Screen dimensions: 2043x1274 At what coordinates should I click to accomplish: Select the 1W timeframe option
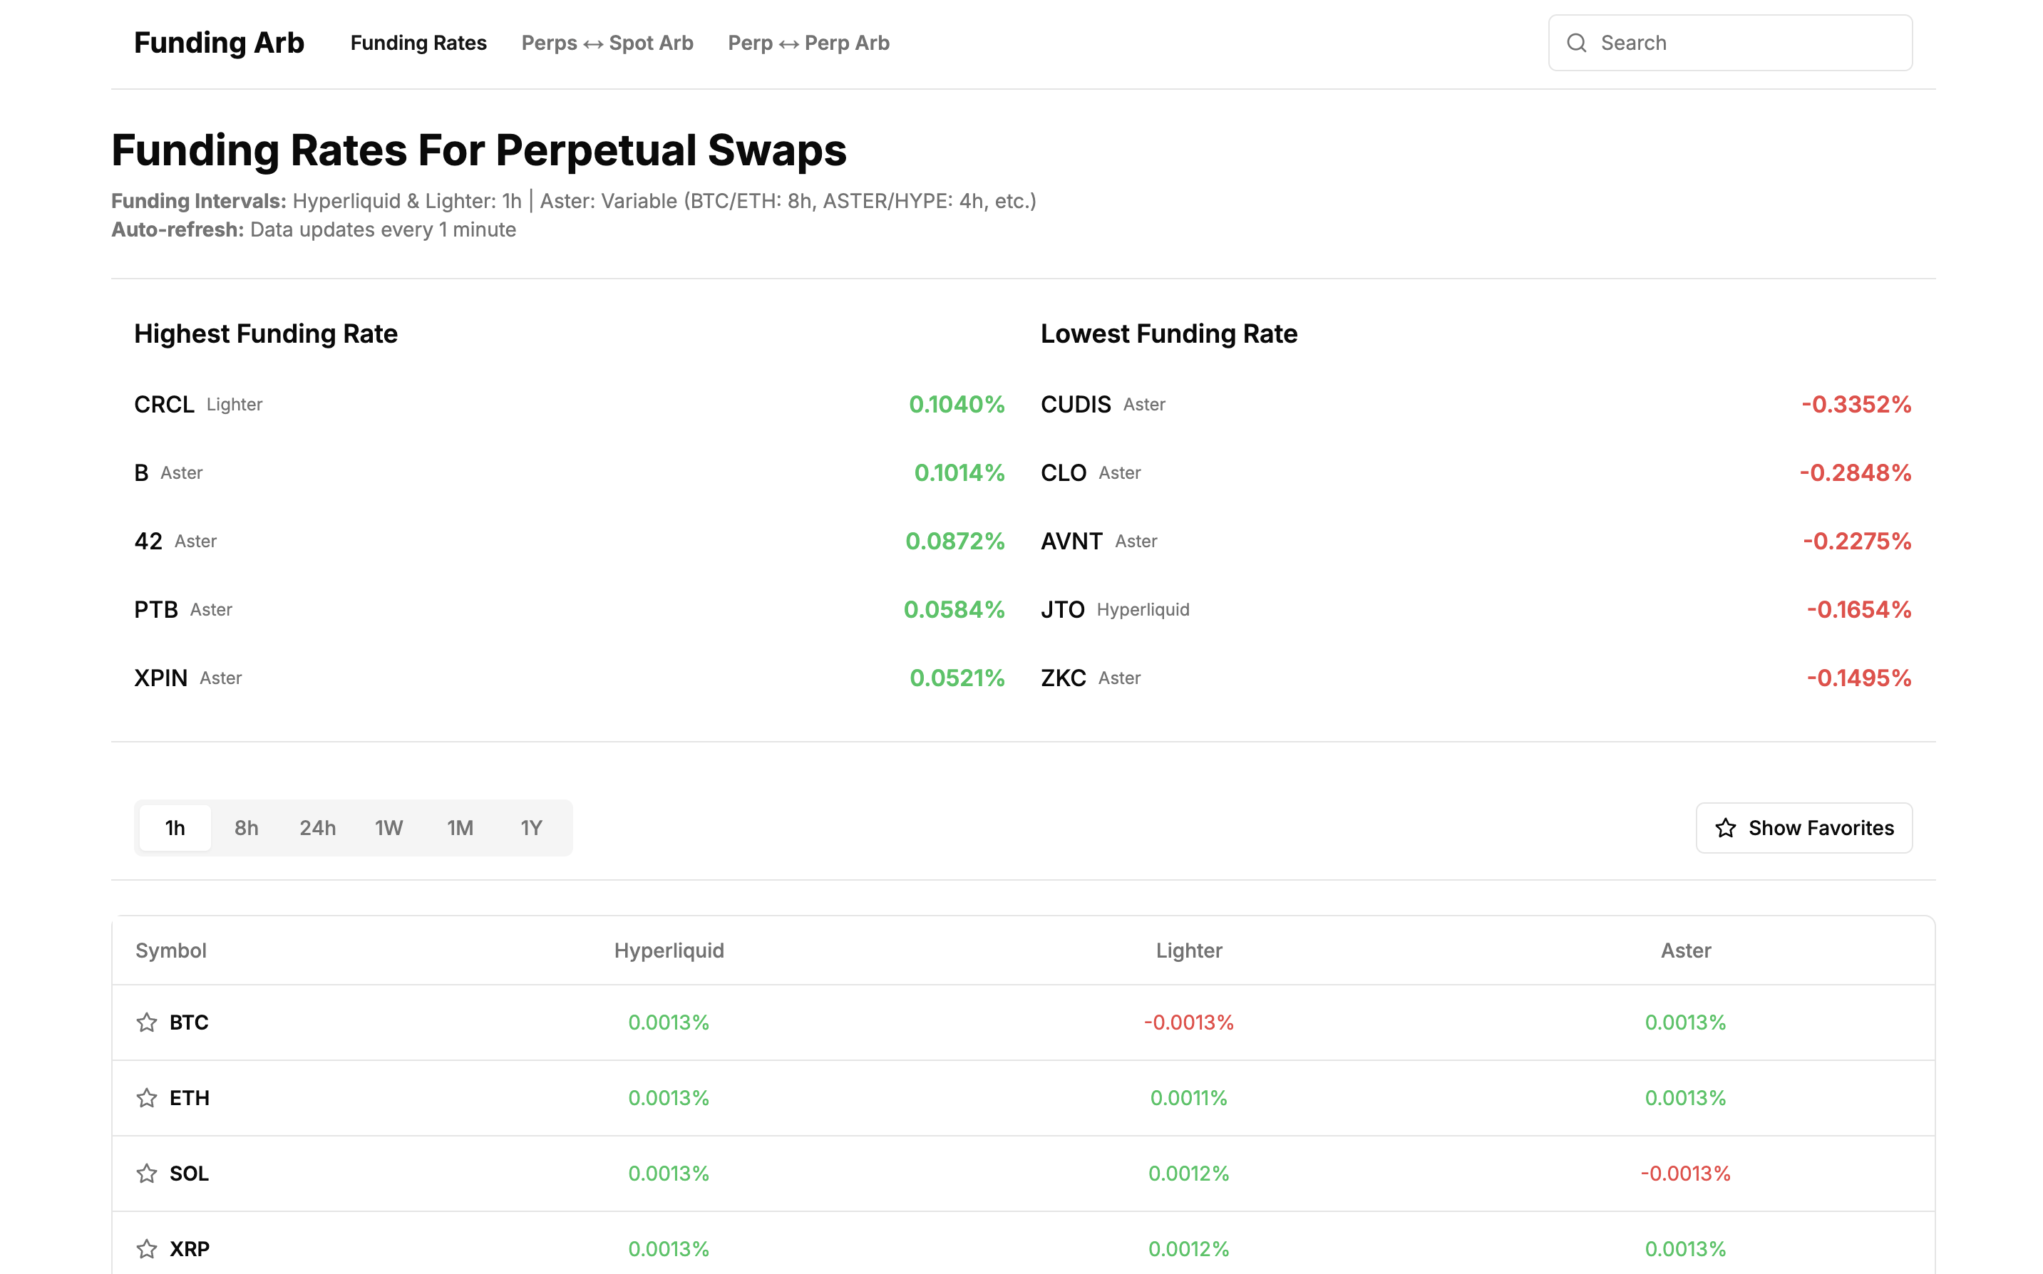388,827
